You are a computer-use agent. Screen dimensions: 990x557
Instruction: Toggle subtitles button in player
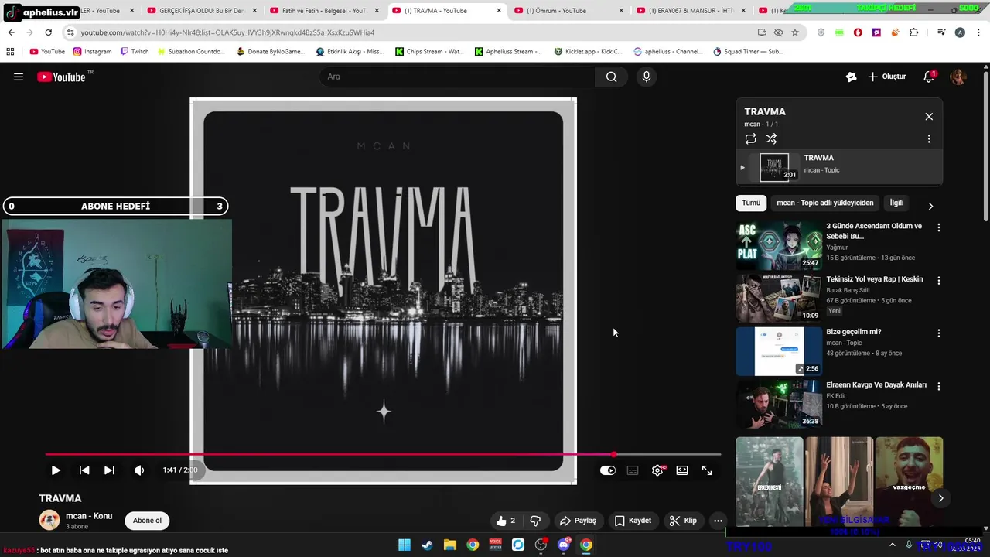pos(633,470)
